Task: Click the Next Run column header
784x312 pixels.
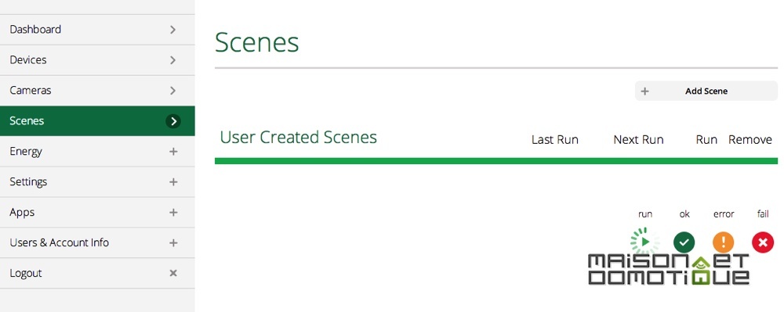Action: point(638,140)
